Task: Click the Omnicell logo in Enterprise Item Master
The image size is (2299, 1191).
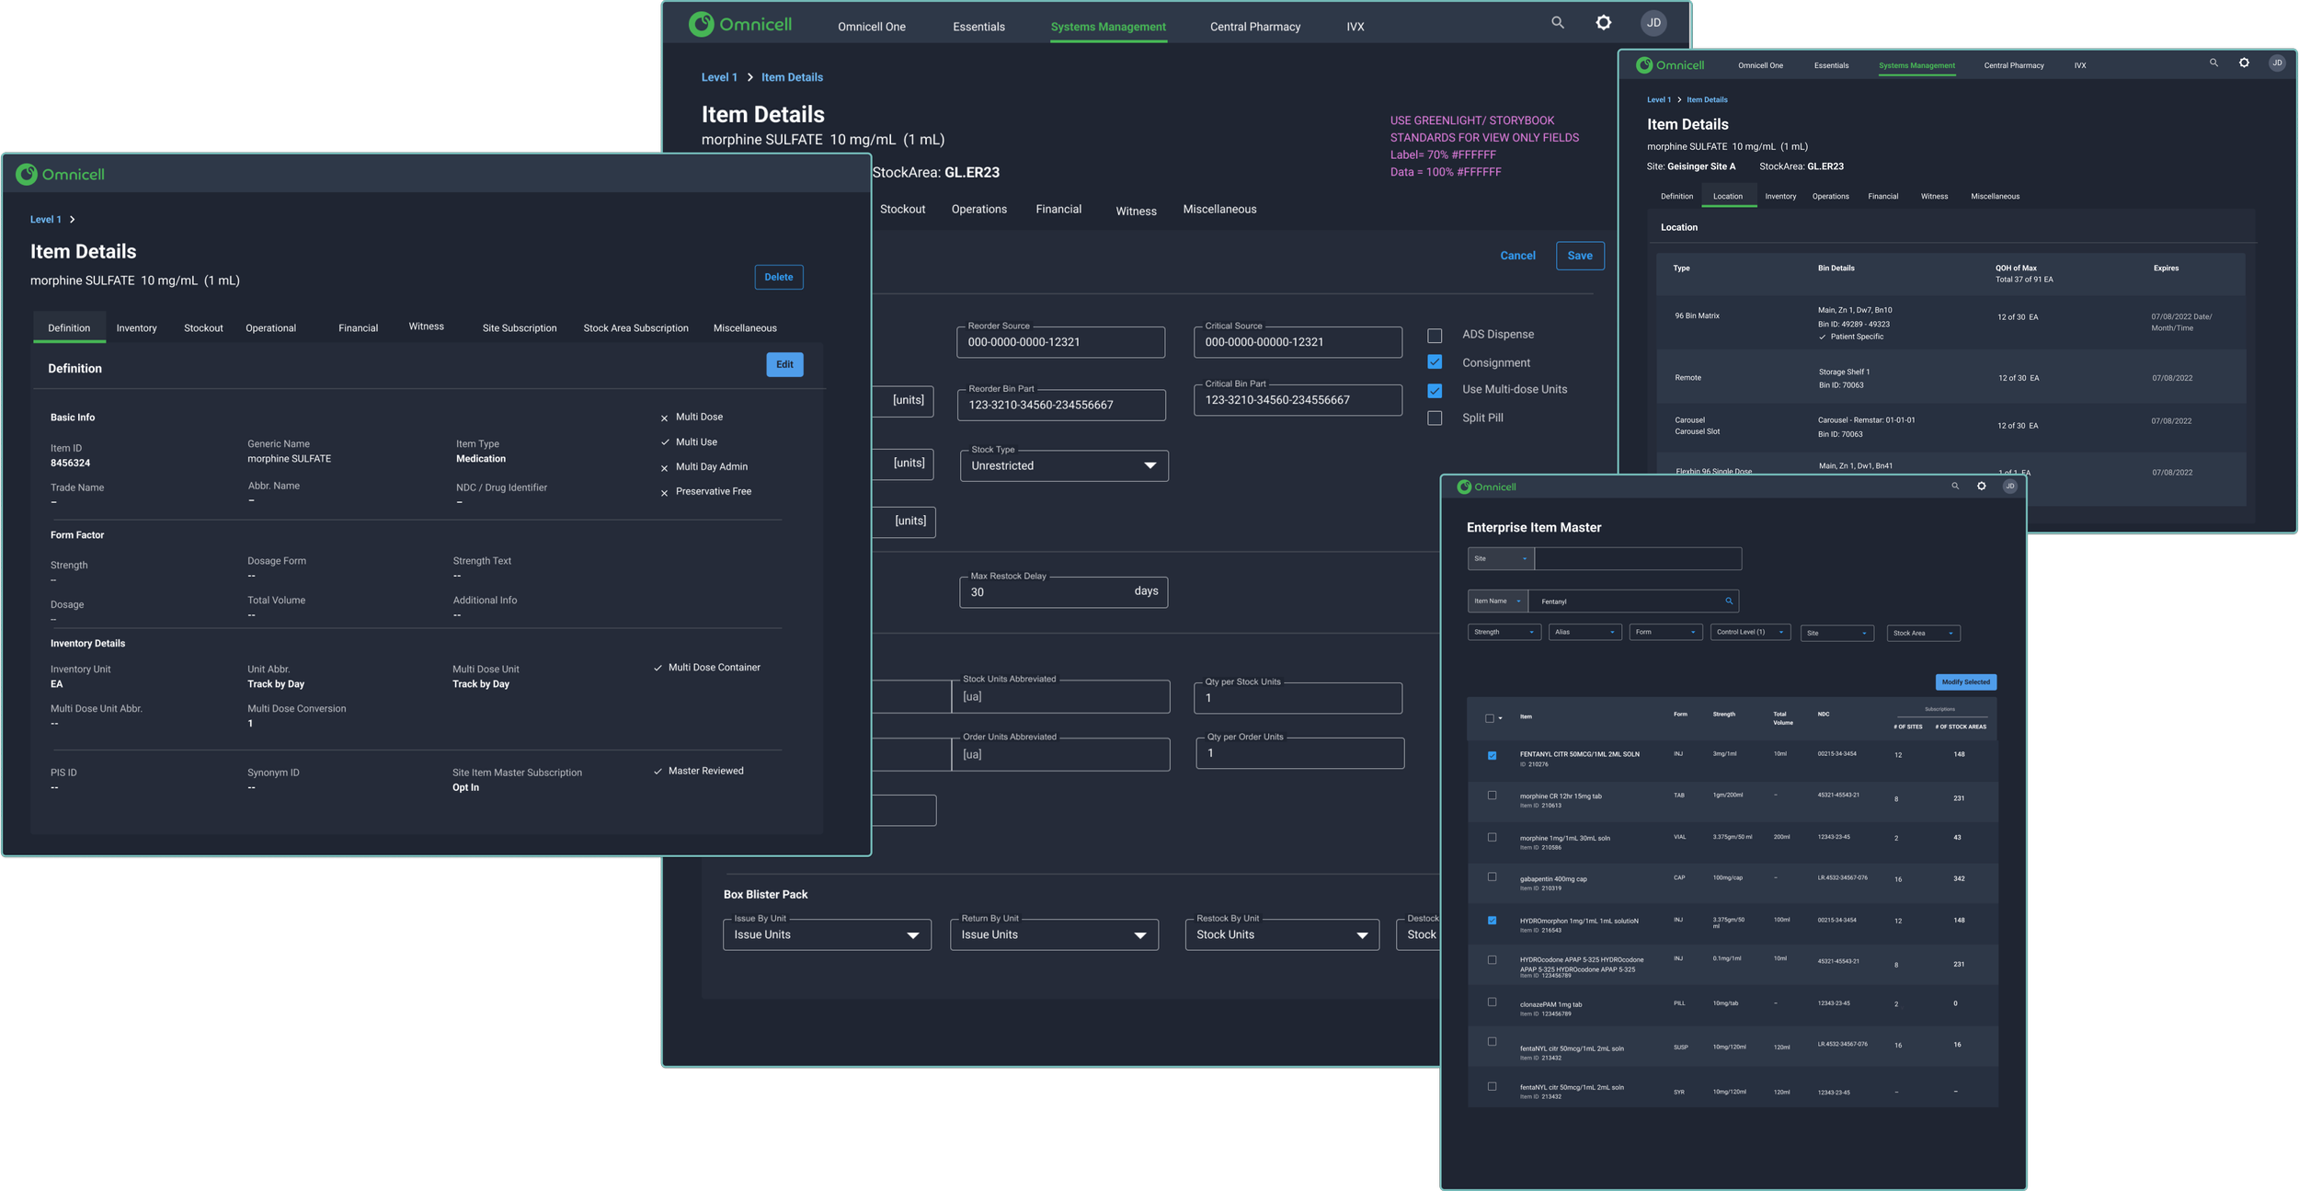Action: [x=1492, y=486]
